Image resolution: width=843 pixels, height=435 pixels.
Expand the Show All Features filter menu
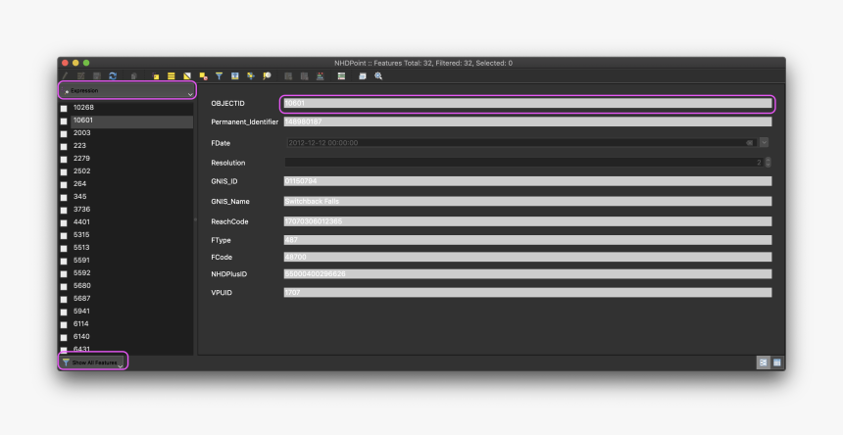[94, 362]
